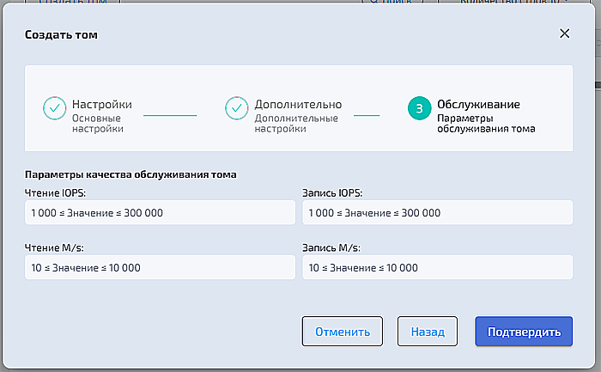601x372 pixels.
Task: Confirm with the Подтвердить button
Action: tap(524, 332)
